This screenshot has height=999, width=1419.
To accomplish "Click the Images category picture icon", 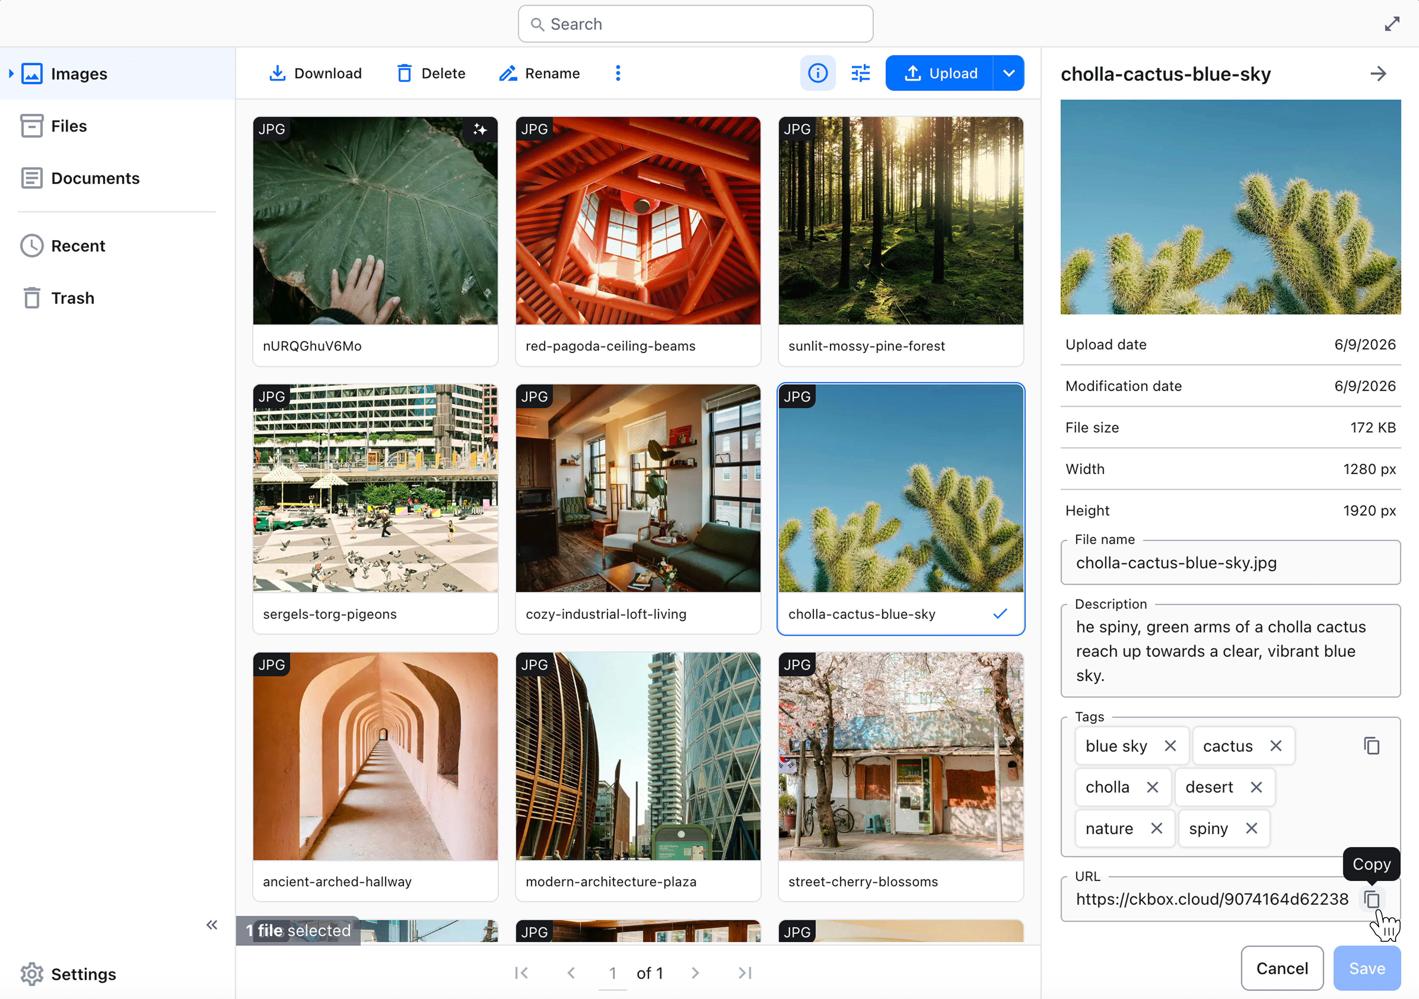I will (x=32, y=74).
